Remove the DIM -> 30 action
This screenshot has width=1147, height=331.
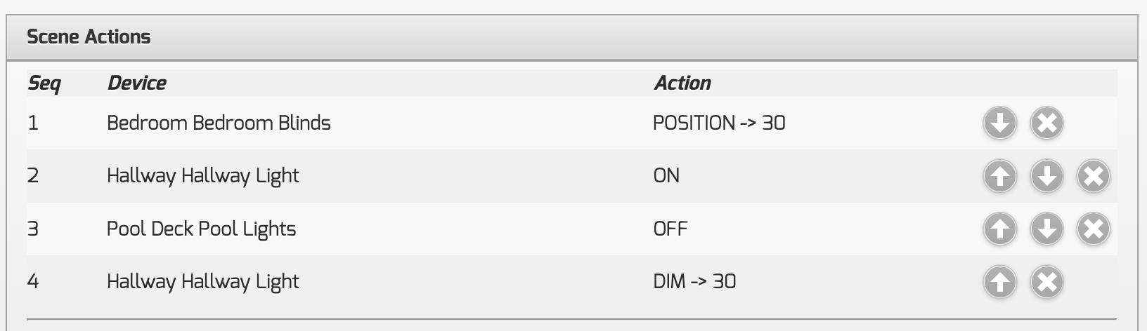(x=1046, y=283)
